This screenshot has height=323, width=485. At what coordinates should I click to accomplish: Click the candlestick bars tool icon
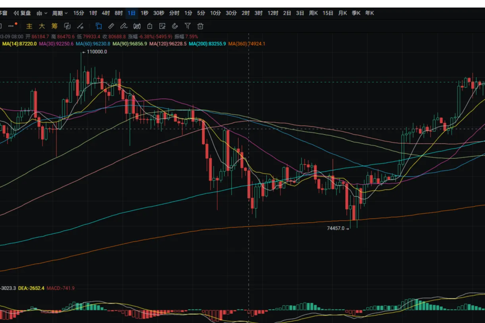[x=137, y=26]
